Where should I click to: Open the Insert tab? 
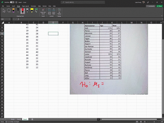[x=13, y=6]
